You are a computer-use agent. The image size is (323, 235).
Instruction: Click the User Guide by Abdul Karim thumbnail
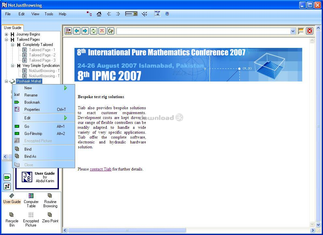[x=37, y=178]
